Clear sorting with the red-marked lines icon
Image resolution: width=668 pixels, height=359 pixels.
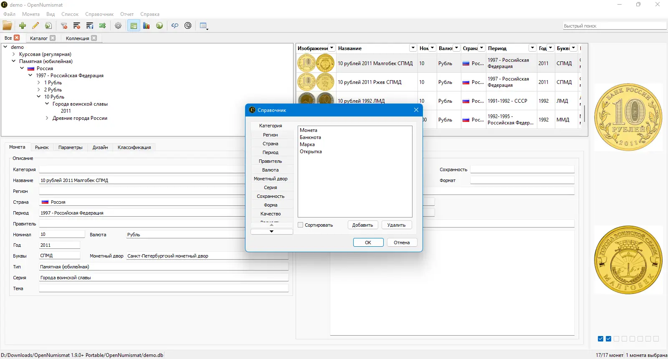[77, 25]
